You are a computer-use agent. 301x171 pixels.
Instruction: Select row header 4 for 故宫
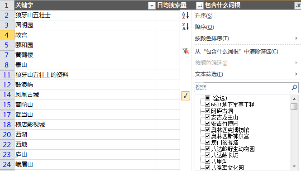coord(7,35)
